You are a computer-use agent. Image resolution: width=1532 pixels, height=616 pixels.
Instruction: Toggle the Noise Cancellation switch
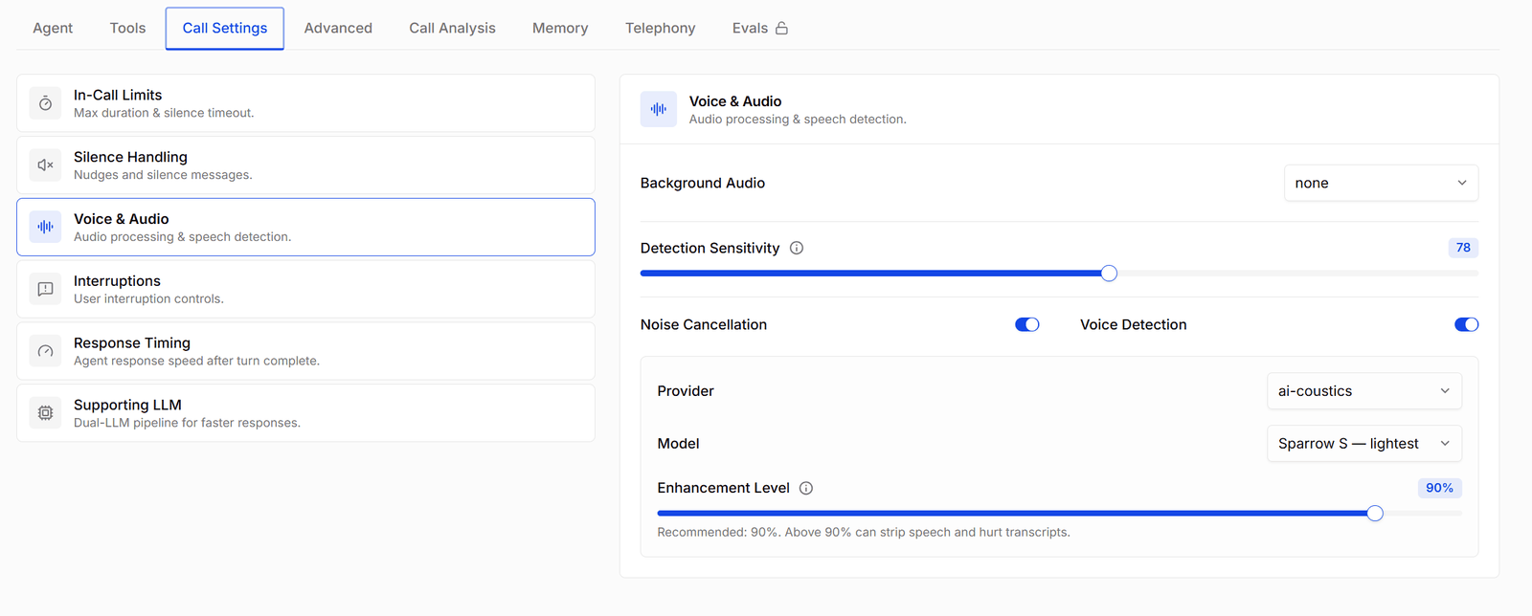(x=1027, y=324)
